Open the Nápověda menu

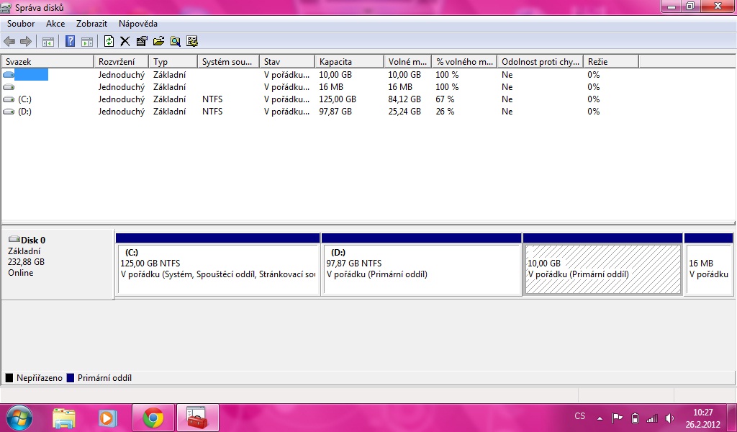(x=138, y=24)
